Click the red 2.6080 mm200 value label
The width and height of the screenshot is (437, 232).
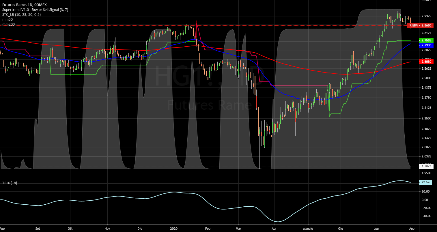pyautogui.click(x=426, y=62)
